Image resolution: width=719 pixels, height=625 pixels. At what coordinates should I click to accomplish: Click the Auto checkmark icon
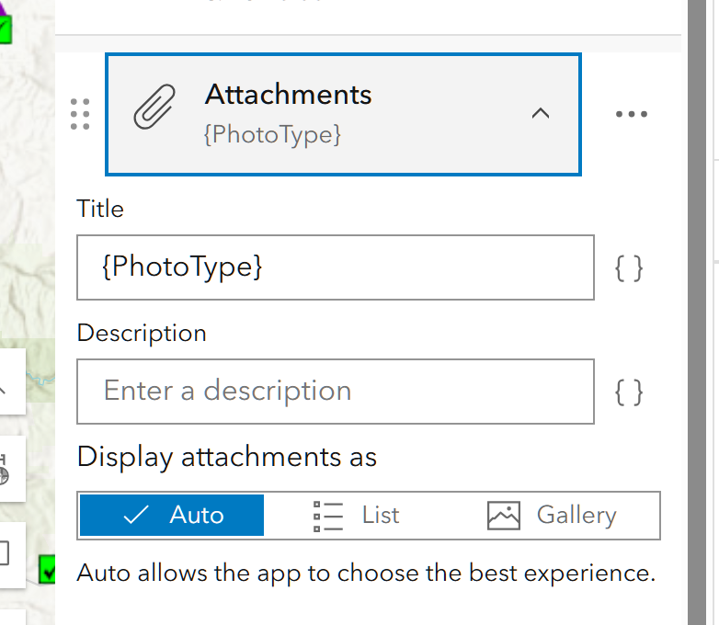pyautogui.click(x=136, y=515)
